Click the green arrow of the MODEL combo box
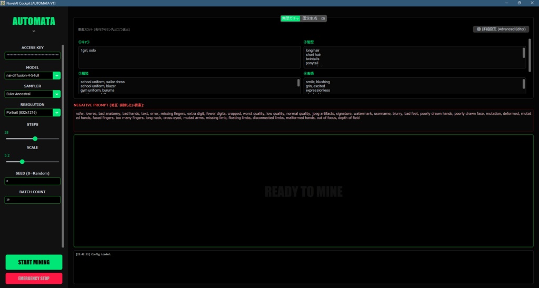Image resolution: width=539 pixels, height=288 pixels. click(57, 75)
